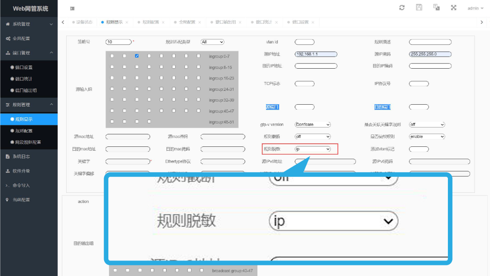490x276 pixels.
Task: Close the 规则显示 tab with its X
Action: 127,22
